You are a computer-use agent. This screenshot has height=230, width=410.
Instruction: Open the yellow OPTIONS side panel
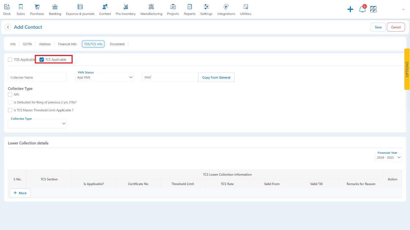coord(407,69)
